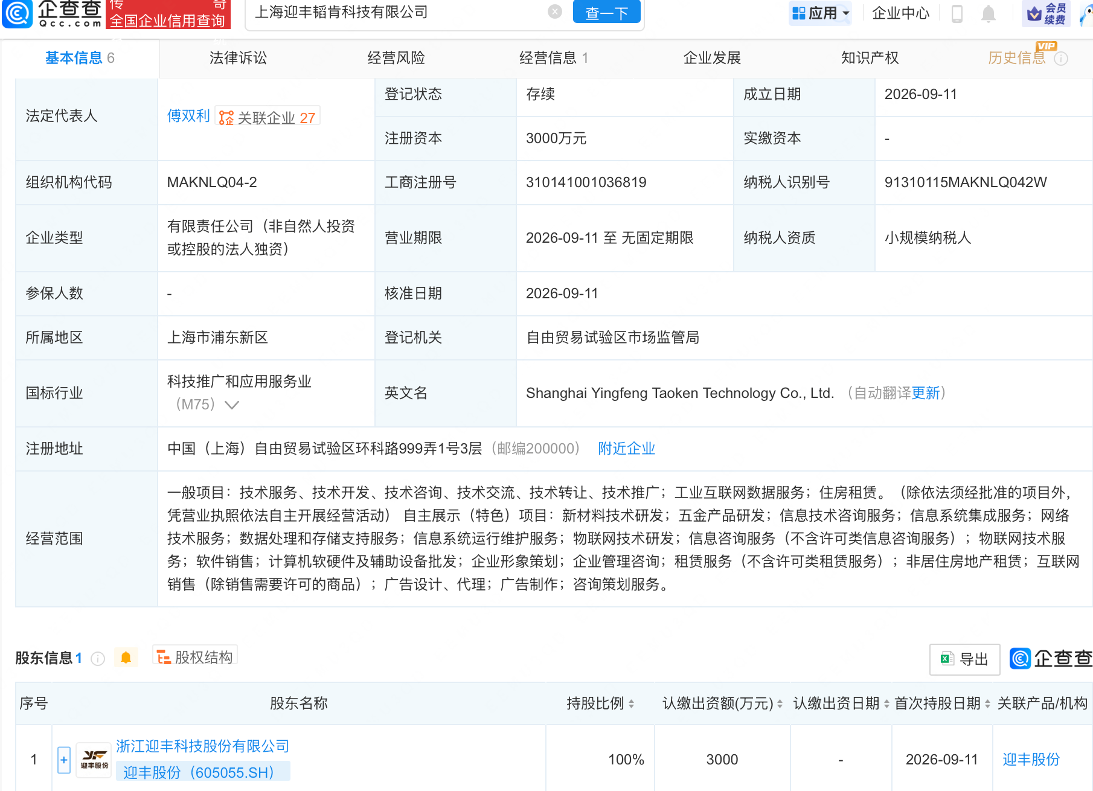Viewport: 1093px width, 791px height.
Task: Select registration number 310141001036819
Action: pos(586,182)
